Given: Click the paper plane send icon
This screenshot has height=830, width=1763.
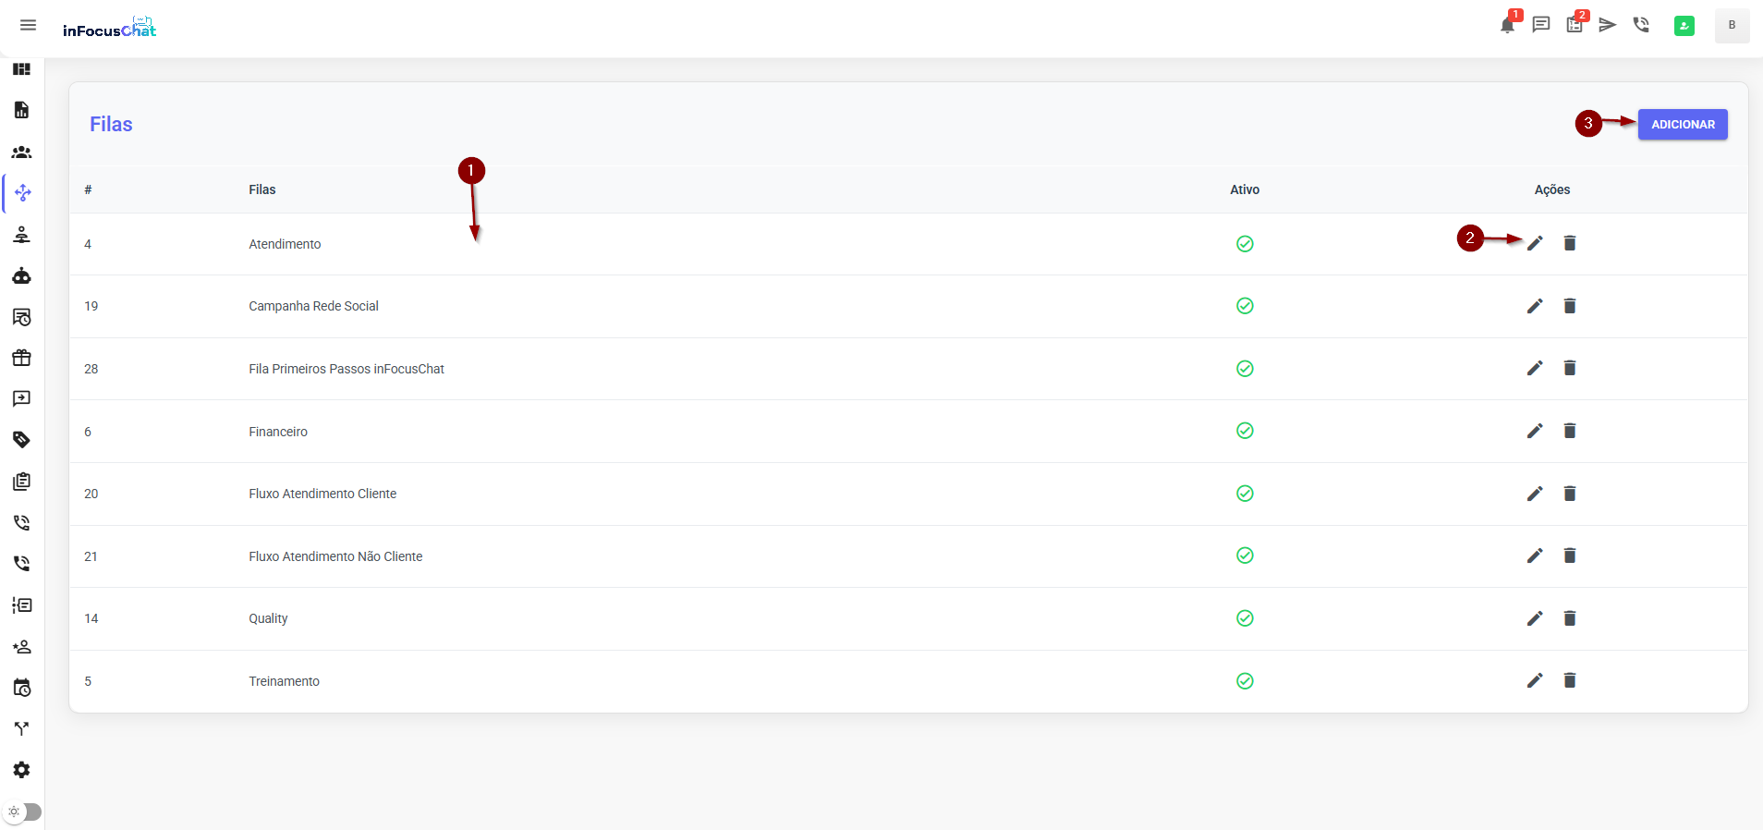Looking at the screenshot, I should pos(1608,25).
